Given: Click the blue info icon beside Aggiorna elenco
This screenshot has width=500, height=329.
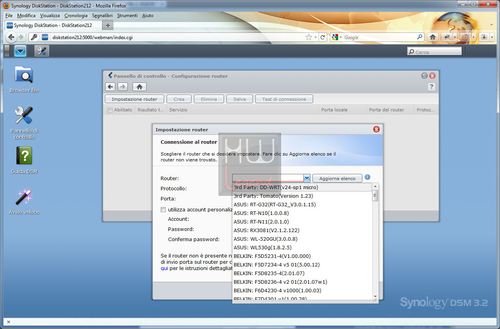Looking at the screenshot, I should click(367, 177).
